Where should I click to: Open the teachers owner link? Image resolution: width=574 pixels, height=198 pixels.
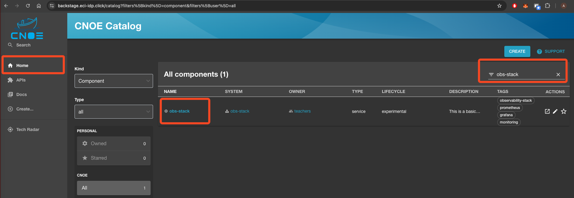tap(302, 111)
